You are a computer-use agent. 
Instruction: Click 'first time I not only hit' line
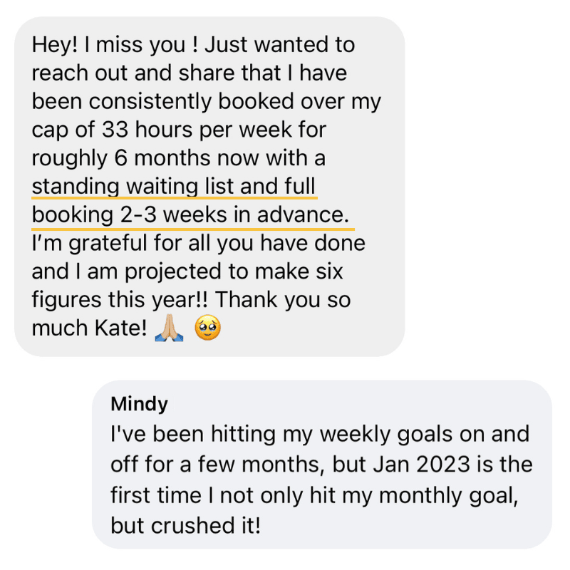click(x=223, y=495)
